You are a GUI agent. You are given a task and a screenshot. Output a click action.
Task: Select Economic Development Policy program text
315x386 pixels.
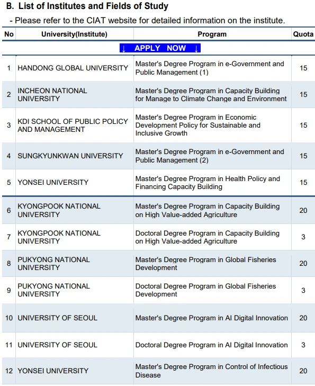point(198,125)
